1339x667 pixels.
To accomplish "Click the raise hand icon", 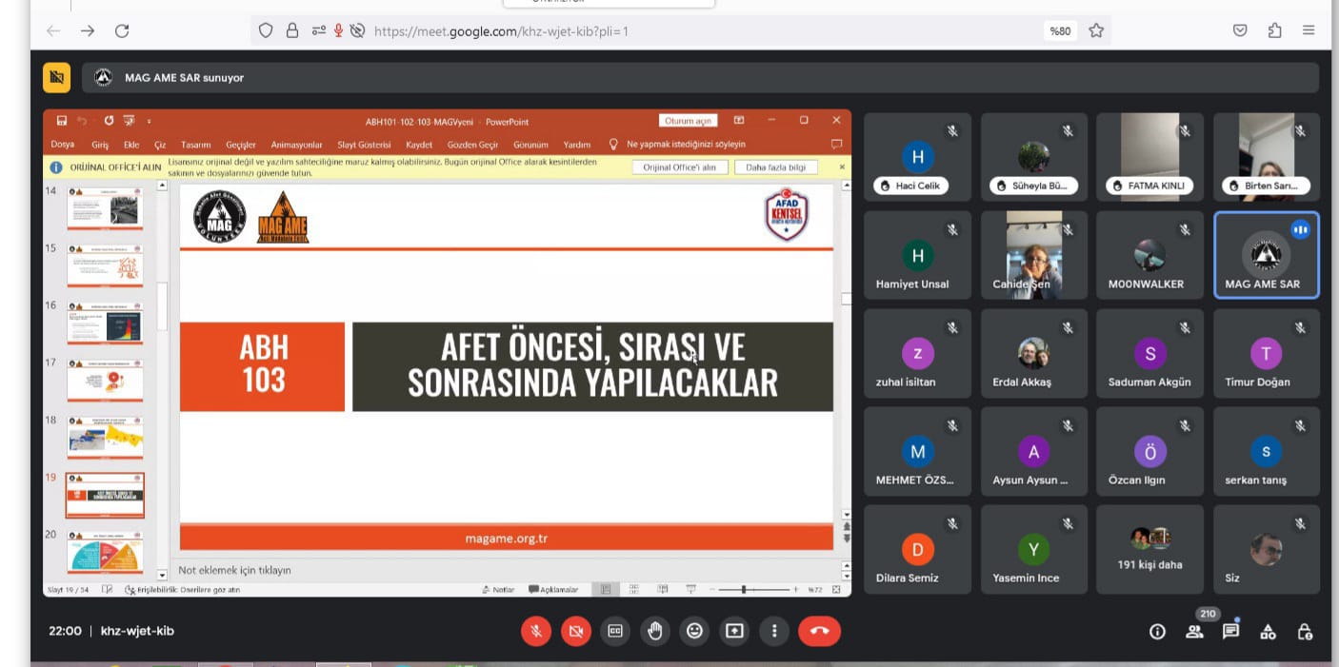I will tap(655, 631).
